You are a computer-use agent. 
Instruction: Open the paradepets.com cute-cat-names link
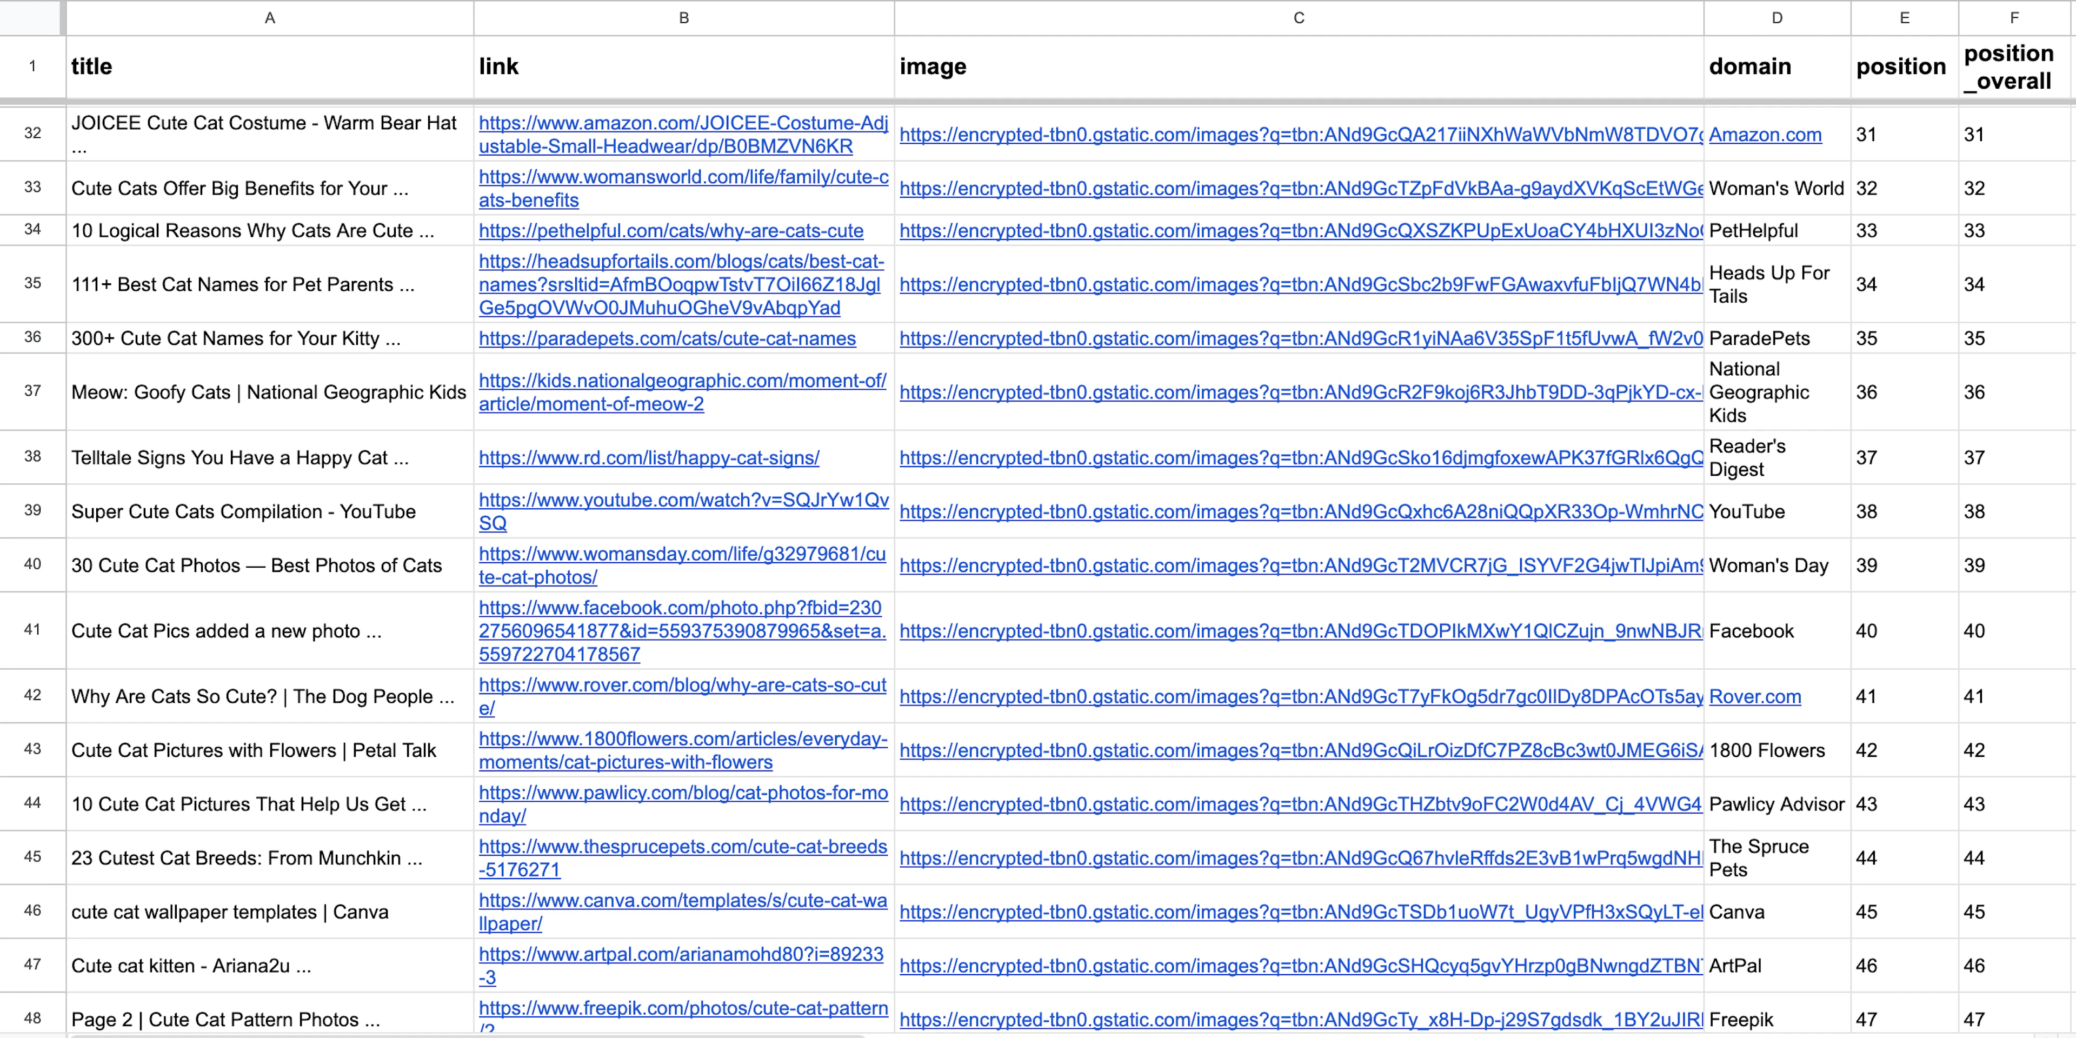[667, 338]
